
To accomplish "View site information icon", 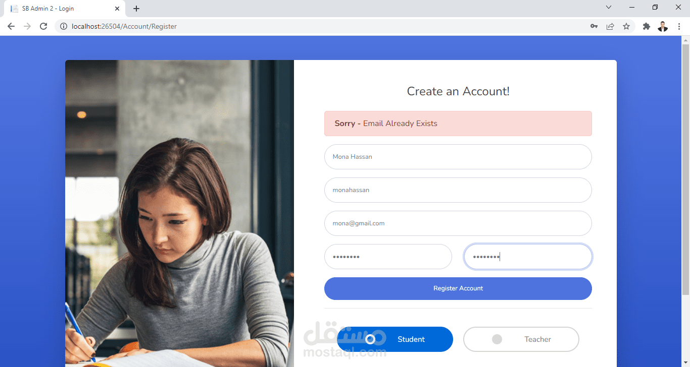I will click(63, 26).
